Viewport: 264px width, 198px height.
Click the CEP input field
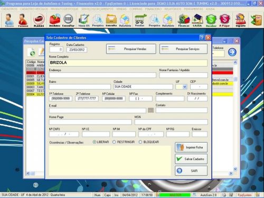click(x=199, y=87)
